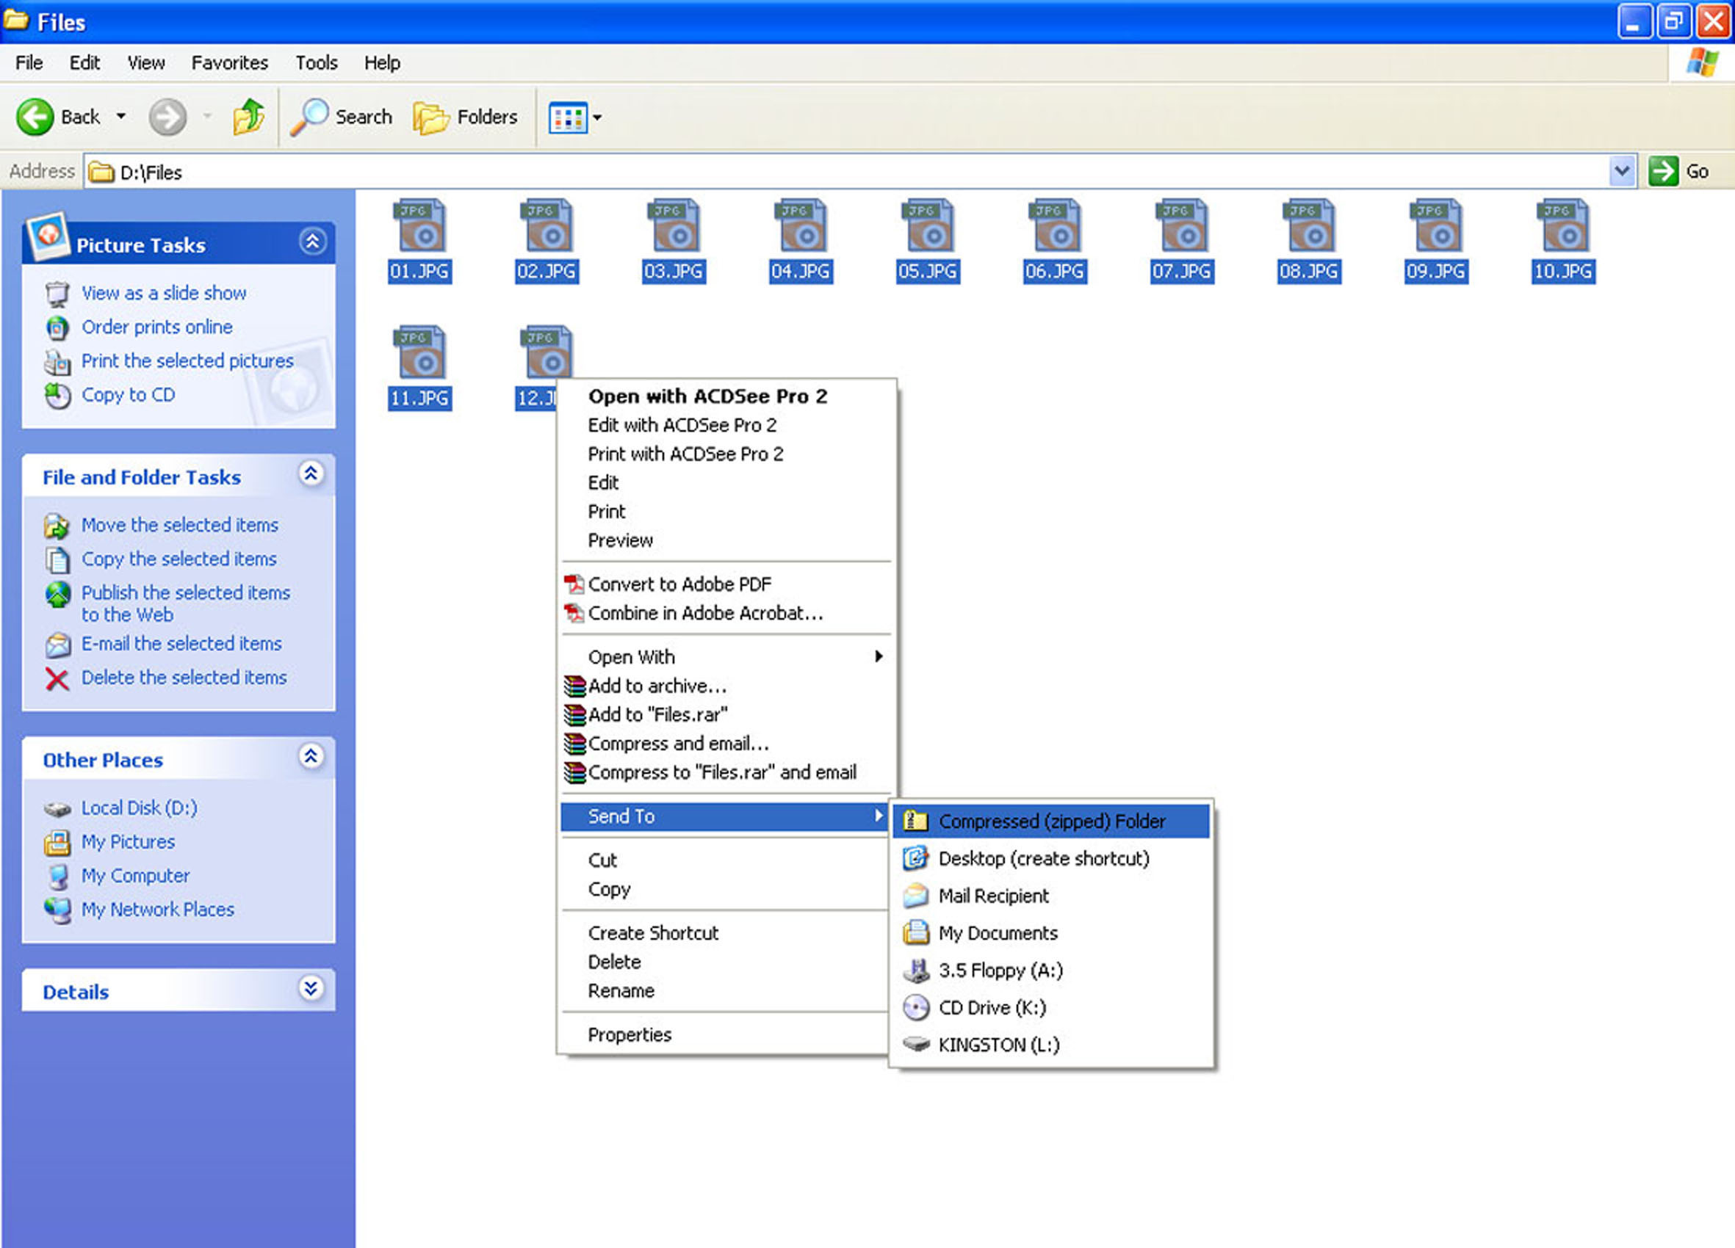Collapse the Picture Tasks panel
This screenshot has width=1735, height=1248.
[312, 242]
